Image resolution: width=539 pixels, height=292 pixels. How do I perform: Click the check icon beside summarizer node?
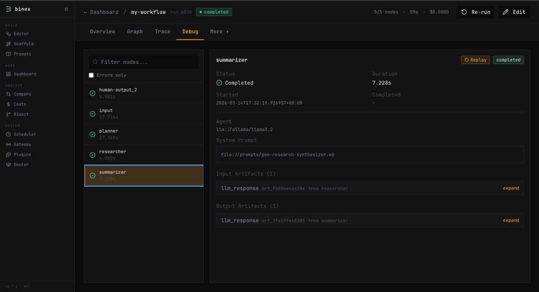[92, 176]
